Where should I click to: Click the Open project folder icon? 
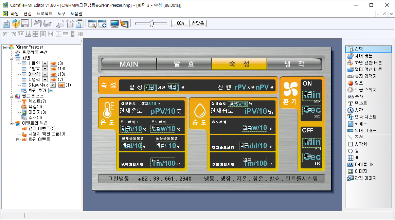tap(16, 23)
